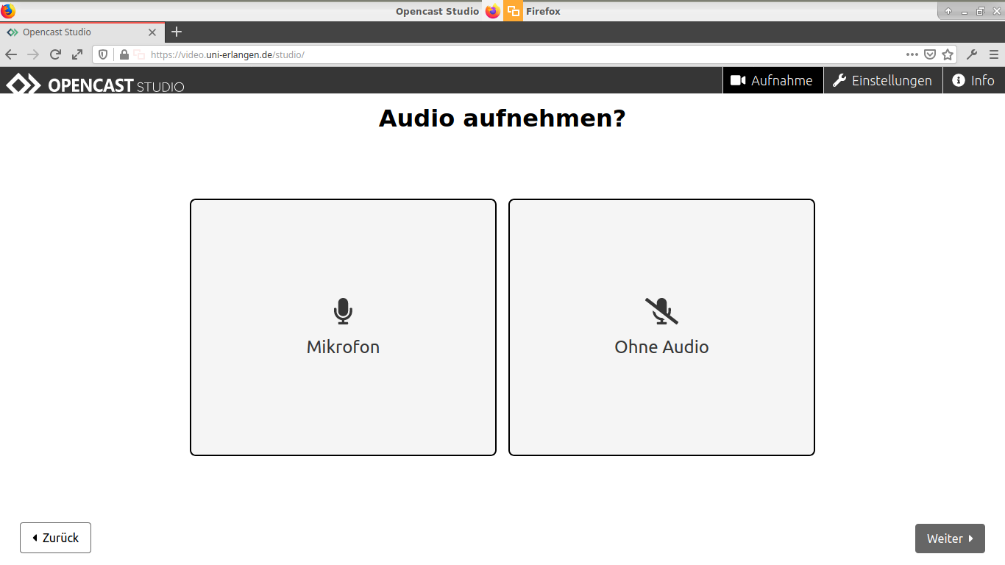Open the page actions three-dot menu
The width and height of the screenshot is (1005, 565).
(912, 54)
